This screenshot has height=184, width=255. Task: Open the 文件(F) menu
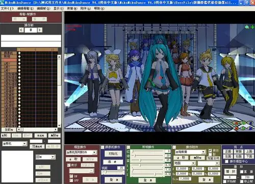tap(7, 9)
